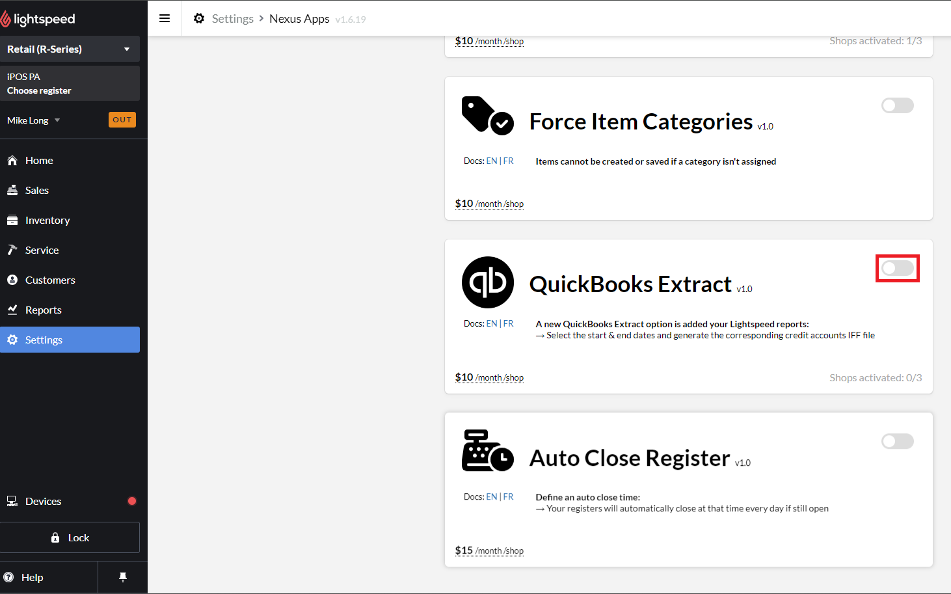
Task: Click the Service hammer icon in sidebar
Action: (12, 250)
